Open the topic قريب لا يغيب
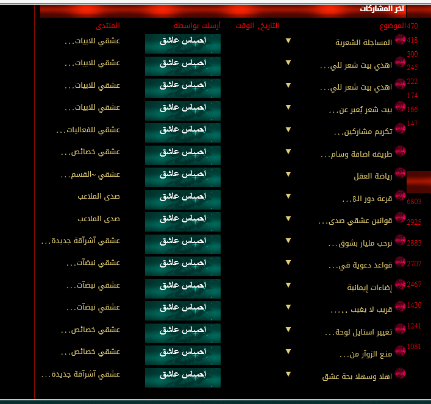431x404 pixels. pyautogui.click(x=361, y=310)
